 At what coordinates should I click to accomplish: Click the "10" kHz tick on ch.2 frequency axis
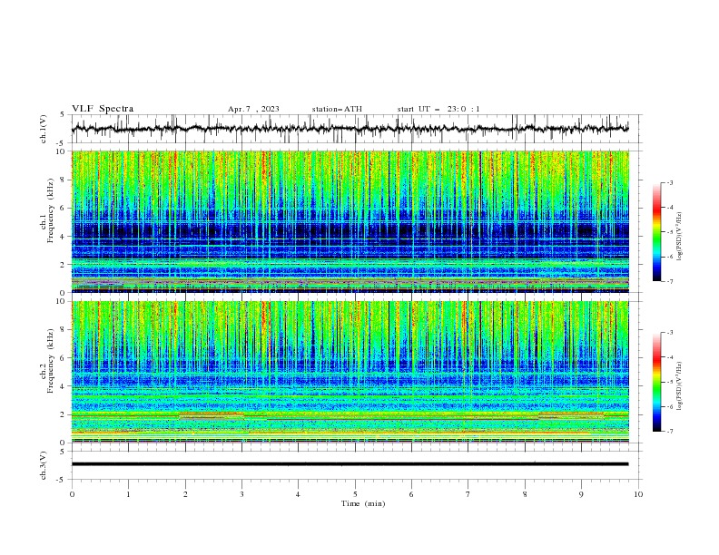[62, 301]
